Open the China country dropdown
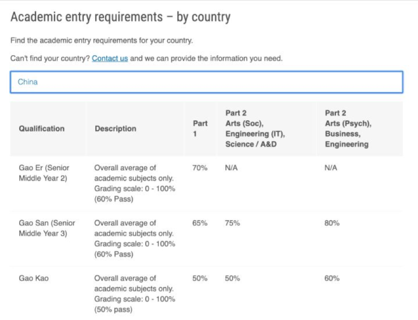This screenshot has width=418, height=320. [x=207, y=82]
